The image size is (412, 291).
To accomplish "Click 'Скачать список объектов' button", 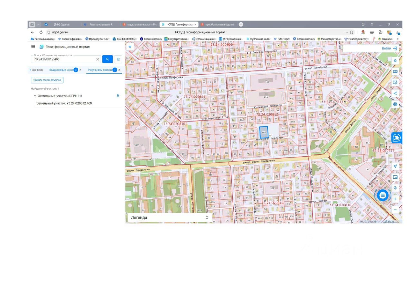I will click(x=47, y=80).
